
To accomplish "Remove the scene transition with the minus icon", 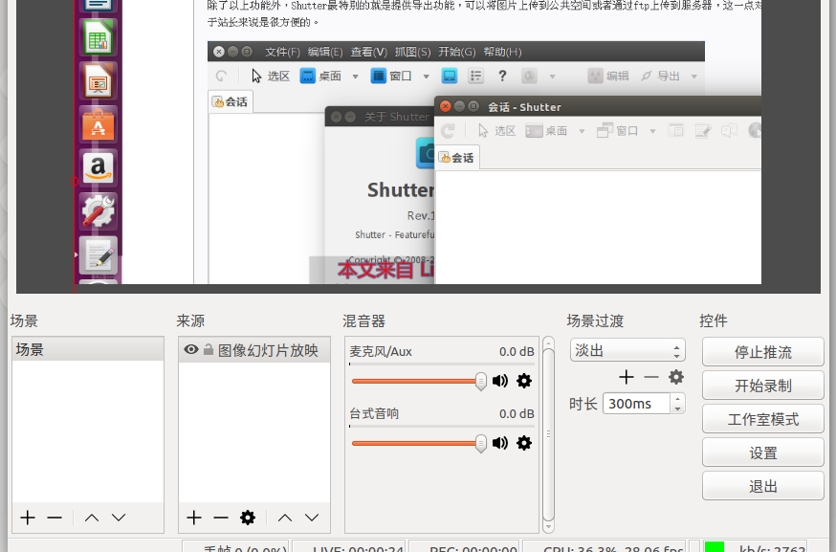I will [x=651, y=377].
